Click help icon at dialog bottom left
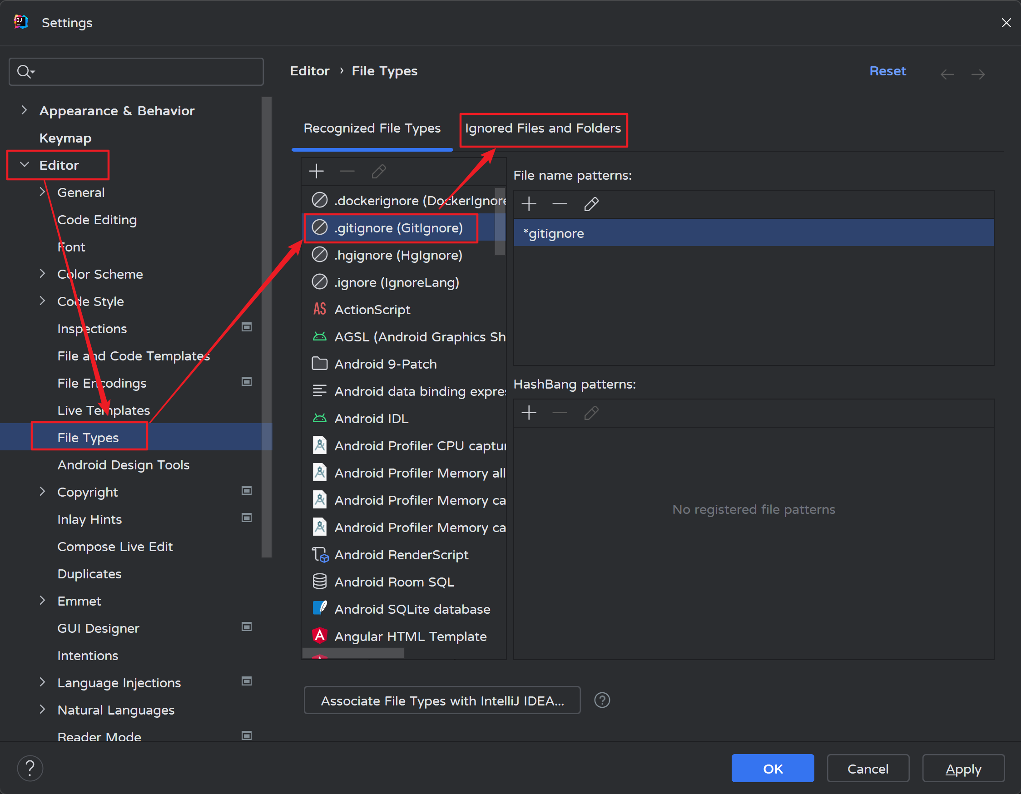Screen dimensions: 1021x794 click(x=30, y=768)
